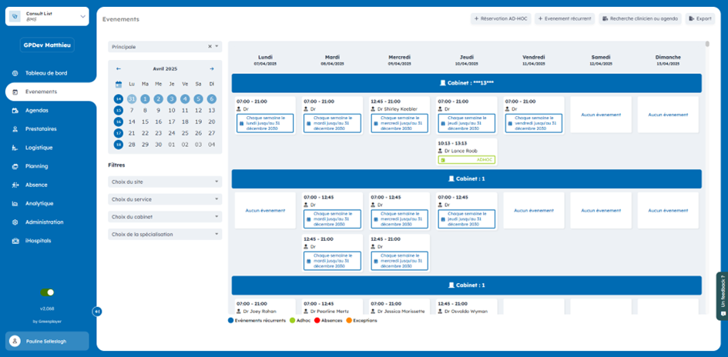The width and height of the screenshot is (728, 357).
Task: Click the Analytique chart icon
Action: tap(15, 204)
